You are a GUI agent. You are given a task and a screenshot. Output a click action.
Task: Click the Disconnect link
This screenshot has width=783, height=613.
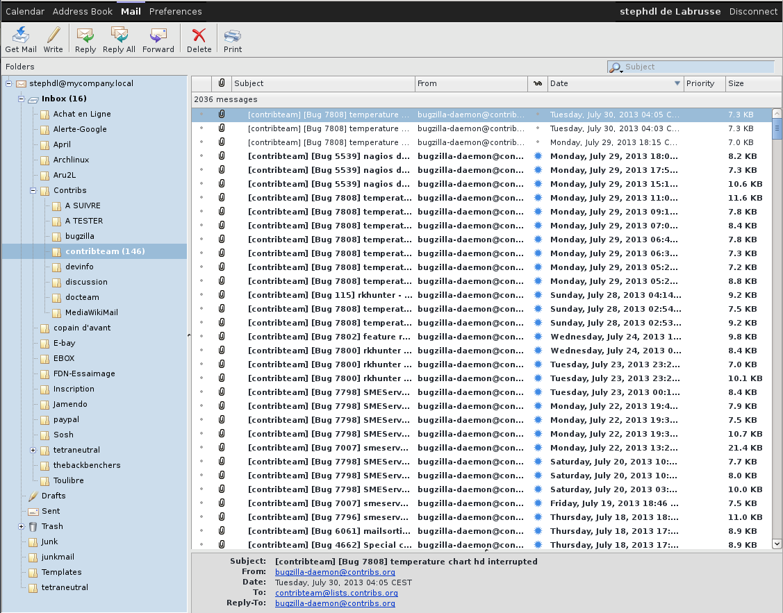click(753, 12)
